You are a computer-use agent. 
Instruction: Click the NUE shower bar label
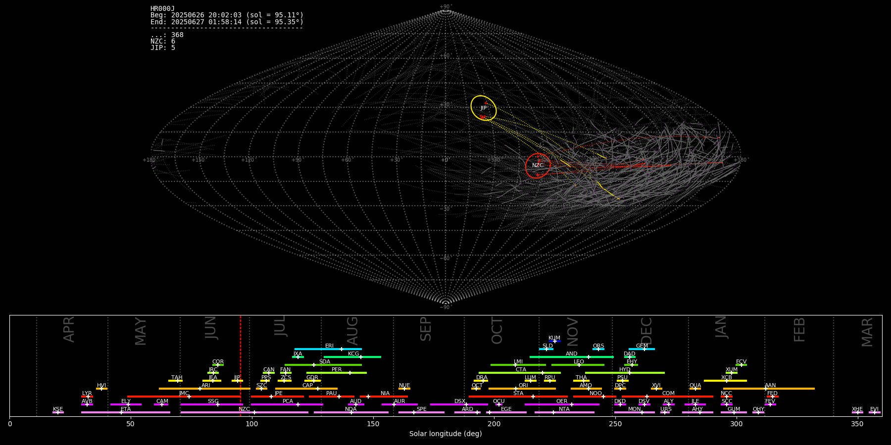click(x=404, y=386)
